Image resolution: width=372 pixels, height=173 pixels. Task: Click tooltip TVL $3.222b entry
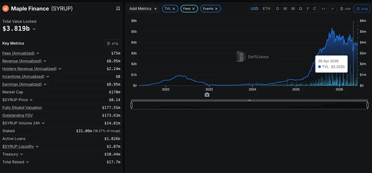[x=331, y=67]
